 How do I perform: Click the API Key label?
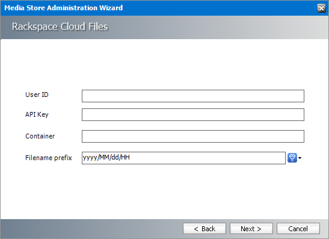click(x=37, y=114)
